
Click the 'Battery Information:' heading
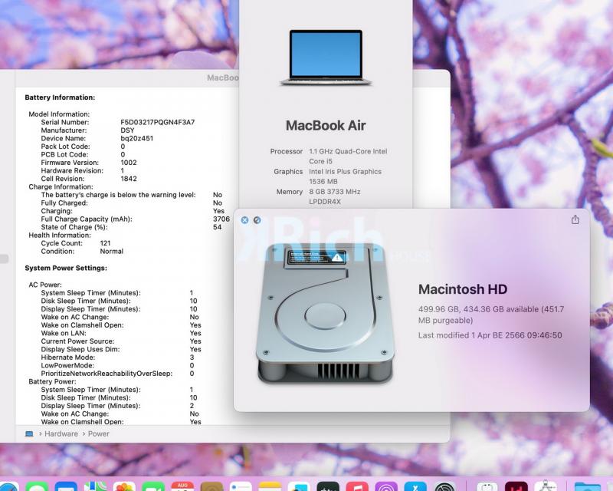(x=60, y=97)
